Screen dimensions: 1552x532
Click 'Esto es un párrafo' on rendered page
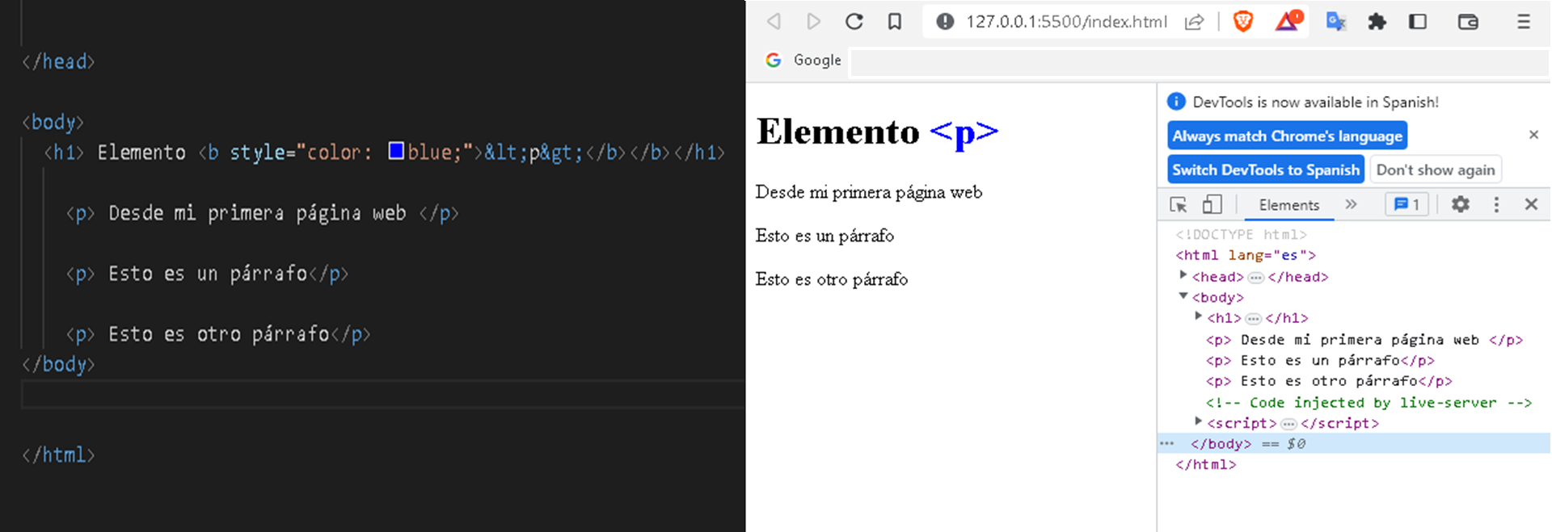point(824,236)
